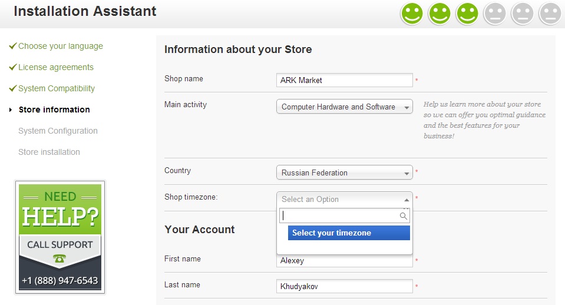
Task: Click the third green smiley progress icon
Action: (x=467, y=14)
